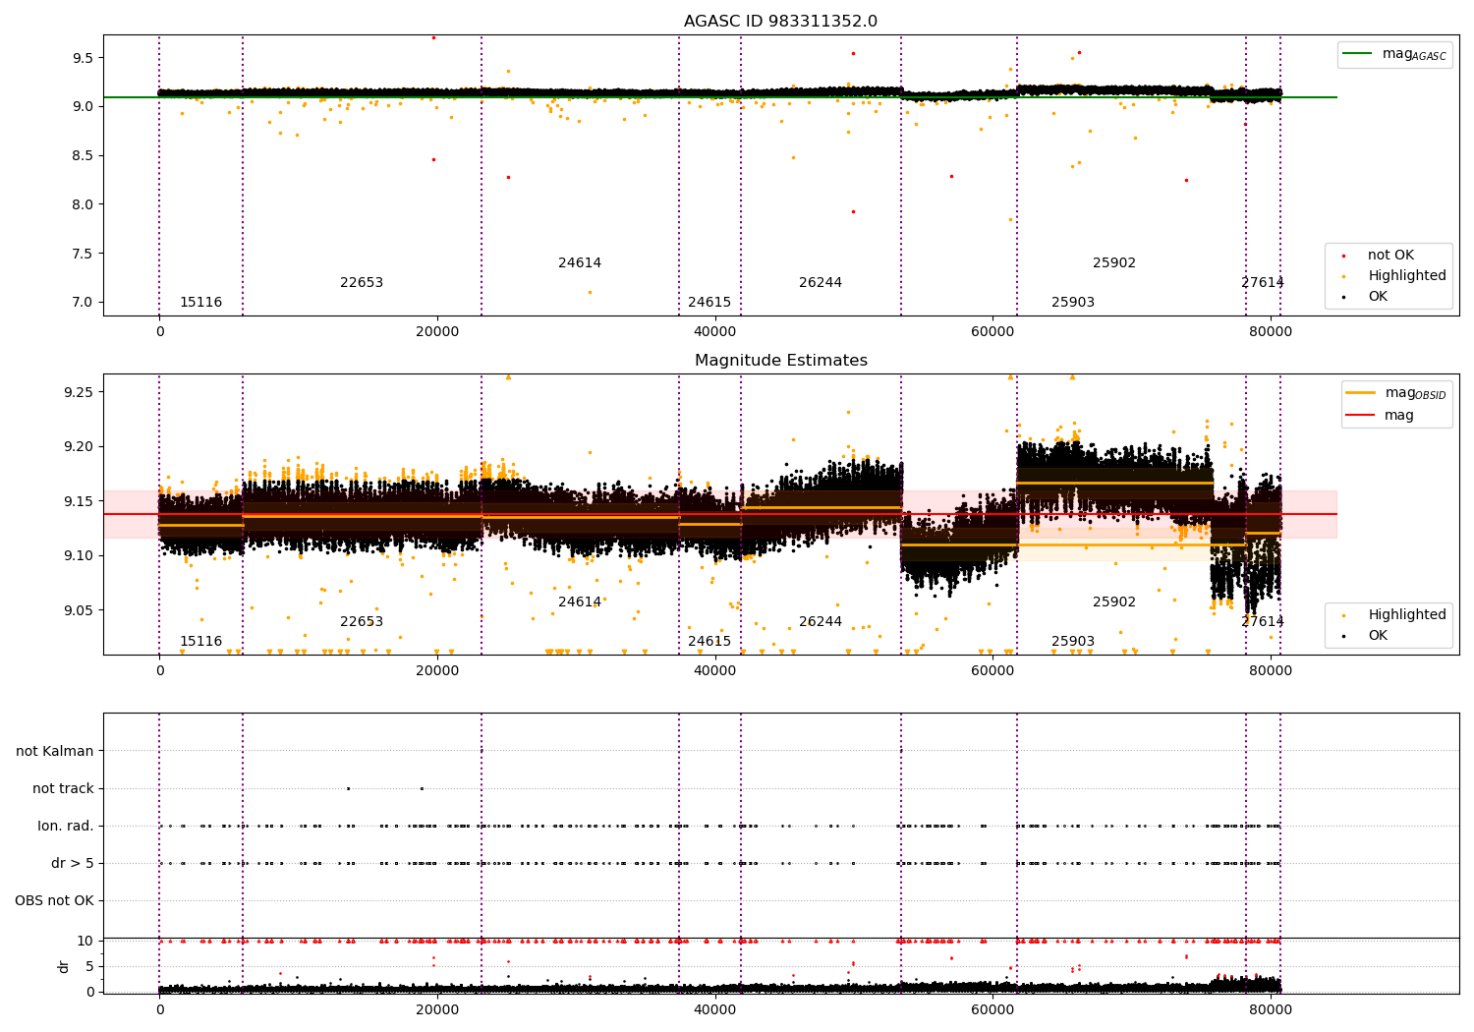Click the 'not Kalman' y-axis label
1474x1032 pixels.
click(55, 752)
